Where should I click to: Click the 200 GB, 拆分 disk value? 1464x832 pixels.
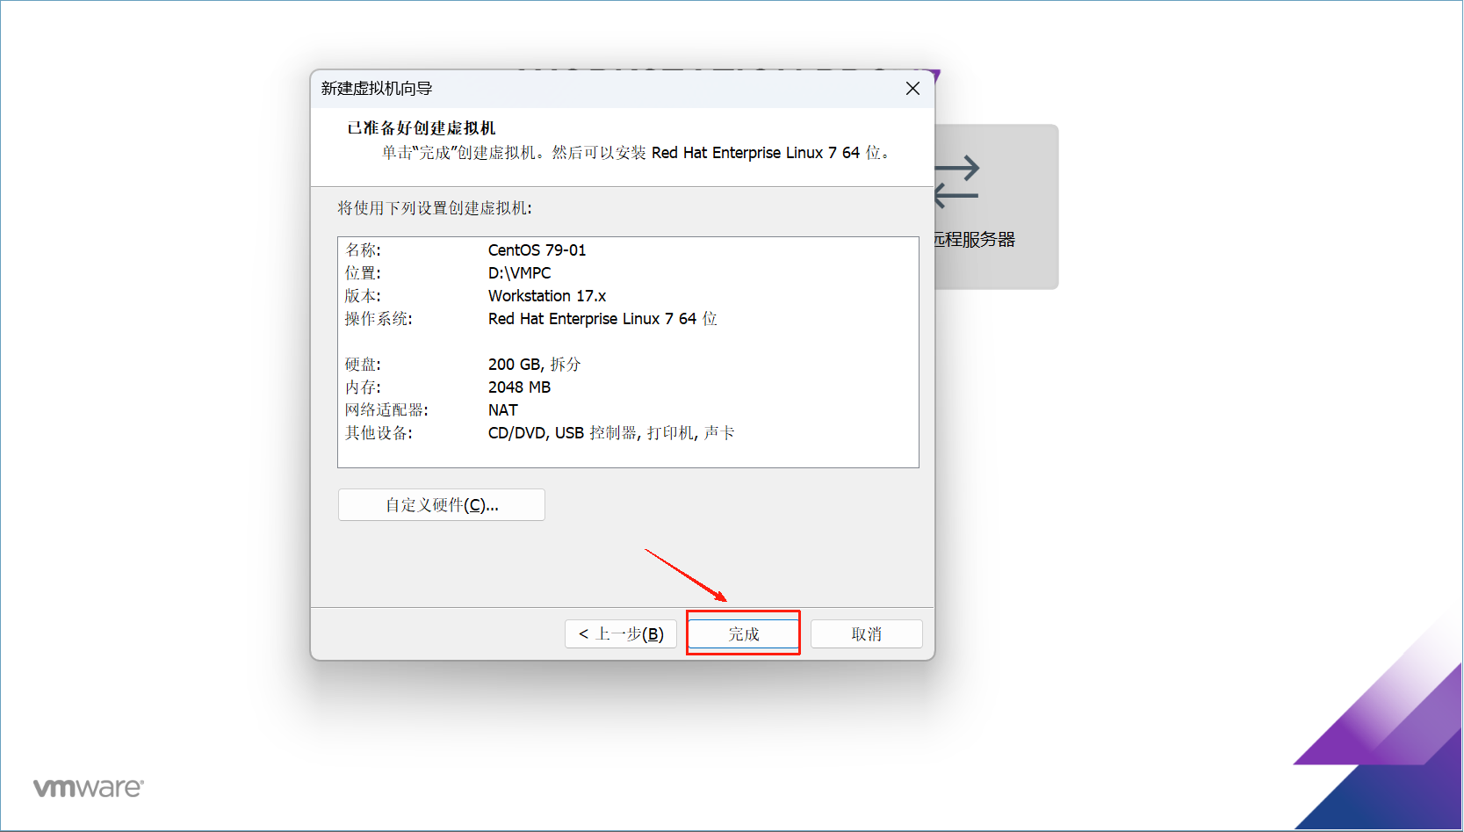pos(534,365)
